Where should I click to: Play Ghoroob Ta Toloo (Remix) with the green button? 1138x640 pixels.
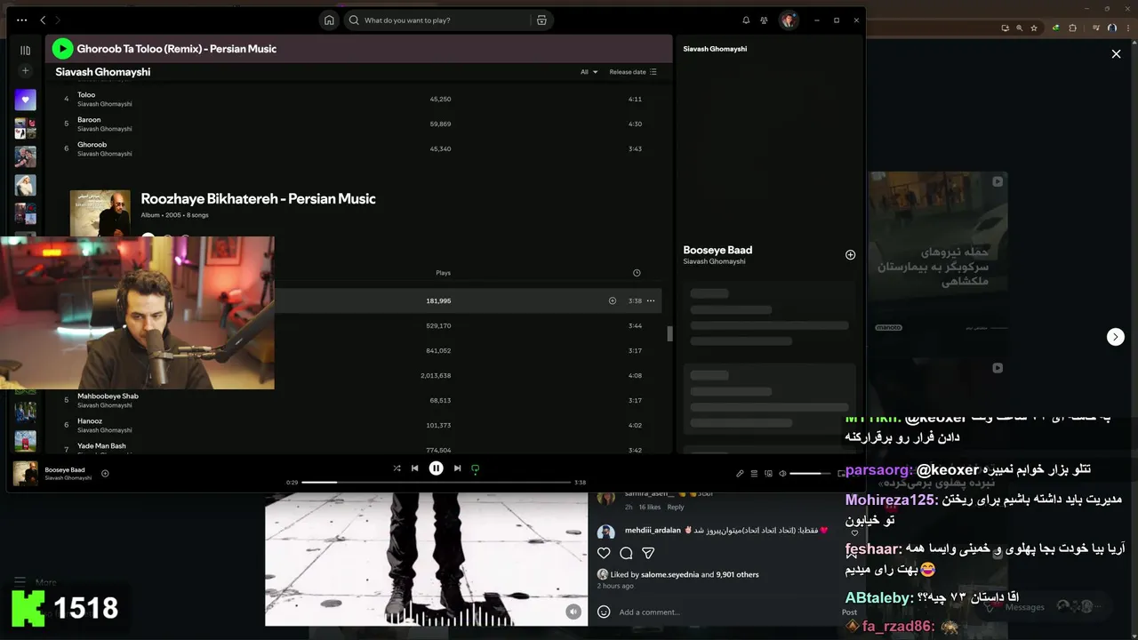point(62,49)
